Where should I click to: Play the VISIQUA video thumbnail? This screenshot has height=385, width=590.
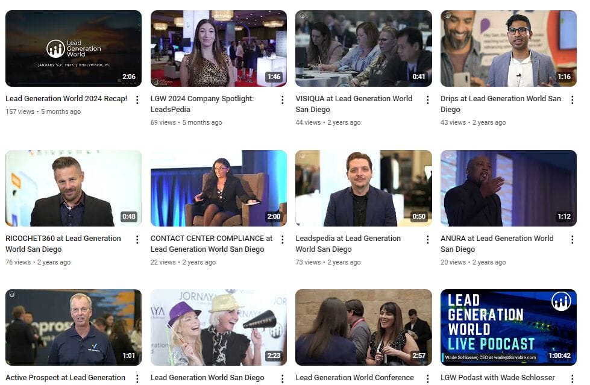363,49
